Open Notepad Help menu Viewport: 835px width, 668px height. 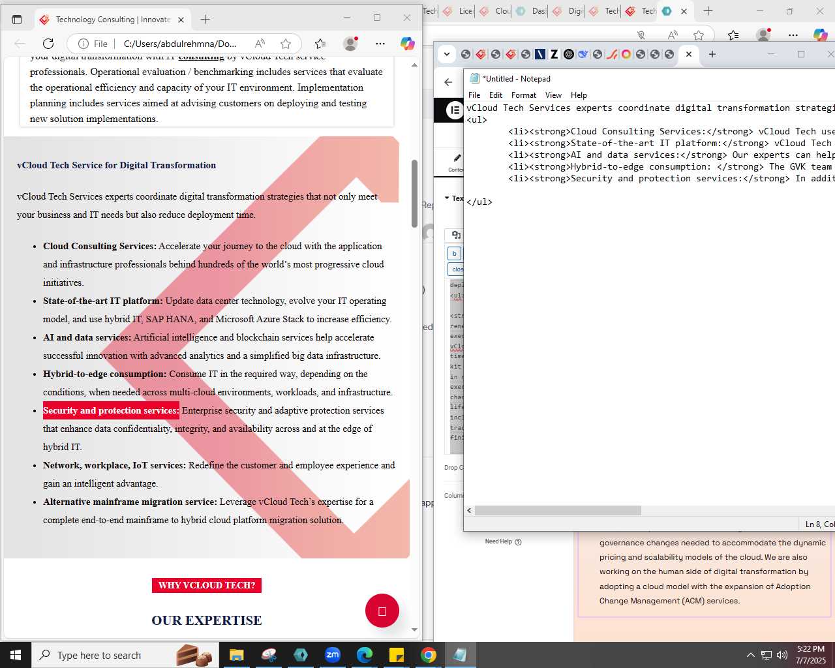(579, 95)
